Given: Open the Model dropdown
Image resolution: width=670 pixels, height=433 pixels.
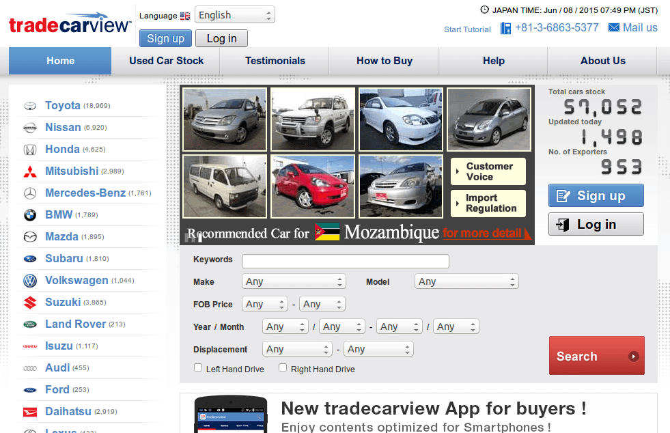Looking at the screenshot, I should 466,281.
